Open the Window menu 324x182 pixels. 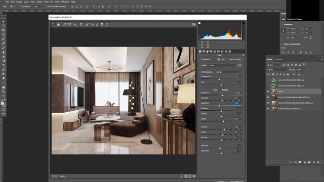point(65,2)
